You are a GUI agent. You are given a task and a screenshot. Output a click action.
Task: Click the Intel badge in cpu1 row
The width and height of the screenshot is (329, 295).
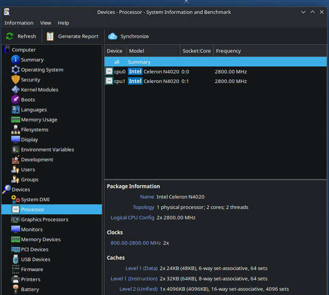[x=135, y=81]
